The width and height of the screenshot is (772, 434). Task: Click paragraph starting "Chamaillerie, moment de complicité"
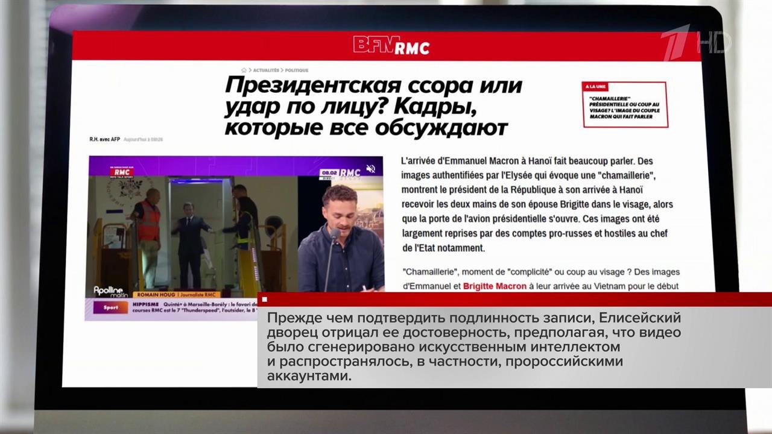tap(541, 280)
